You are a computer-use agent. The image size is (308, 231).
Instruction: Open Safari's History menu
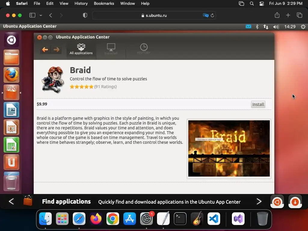pos(81,4)
